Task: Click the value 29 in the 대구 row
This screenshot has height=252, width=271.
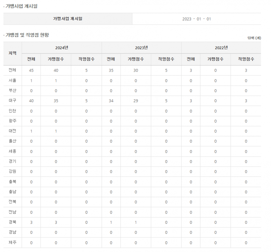Action: pos(136,101)
